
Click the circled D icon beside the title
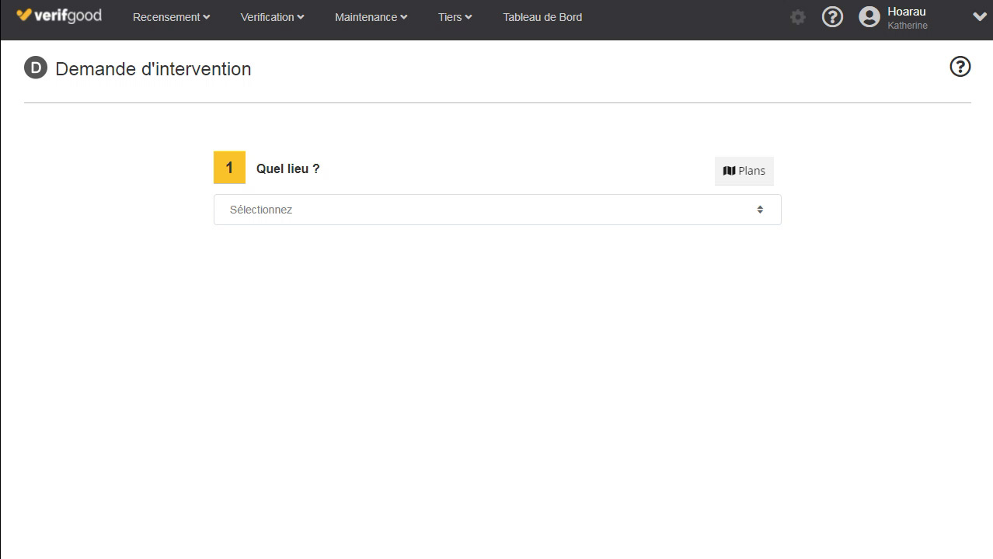[x=36, y=68]
